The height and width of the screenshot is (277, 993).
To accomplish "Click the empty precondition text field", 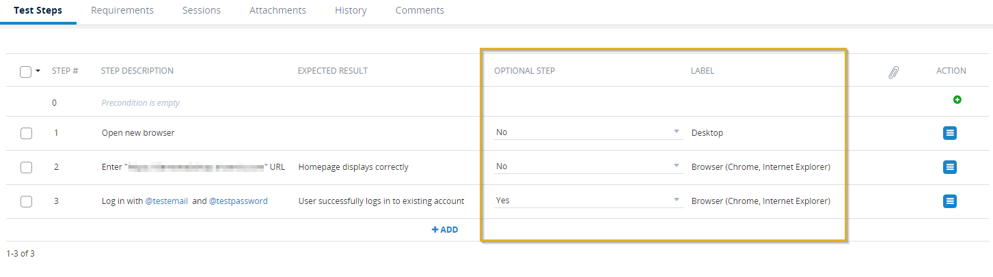I will click(x=141, y=103).
